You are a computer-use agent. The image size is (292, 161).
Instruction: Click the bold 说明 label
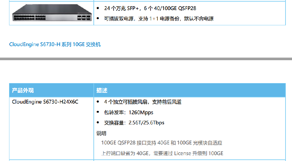click(101, 133)
